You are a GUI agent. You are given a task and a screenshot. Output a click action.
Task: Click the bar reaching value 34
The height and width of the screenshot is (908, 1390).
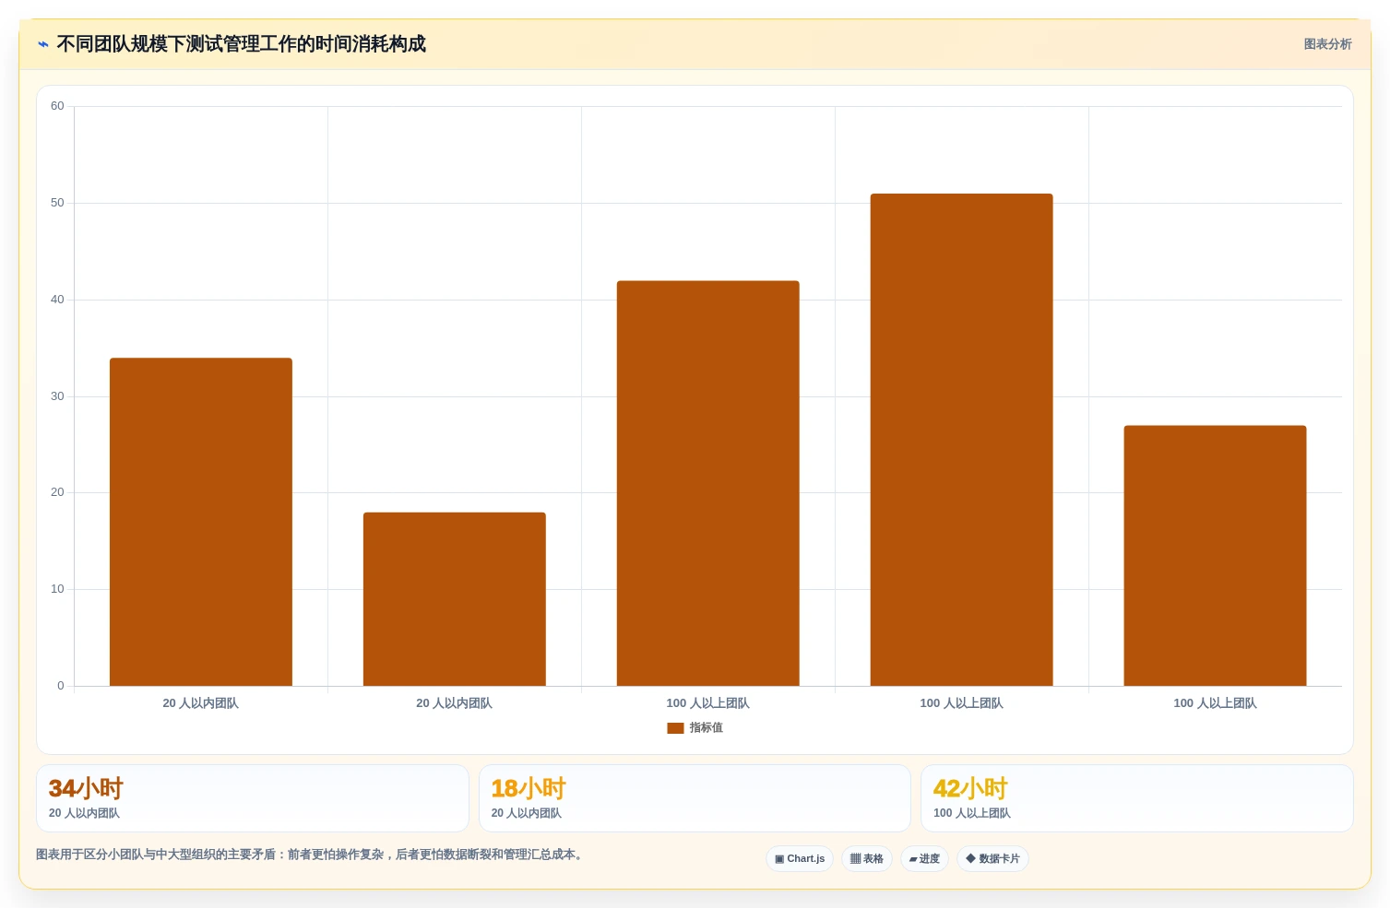[201, 522]
